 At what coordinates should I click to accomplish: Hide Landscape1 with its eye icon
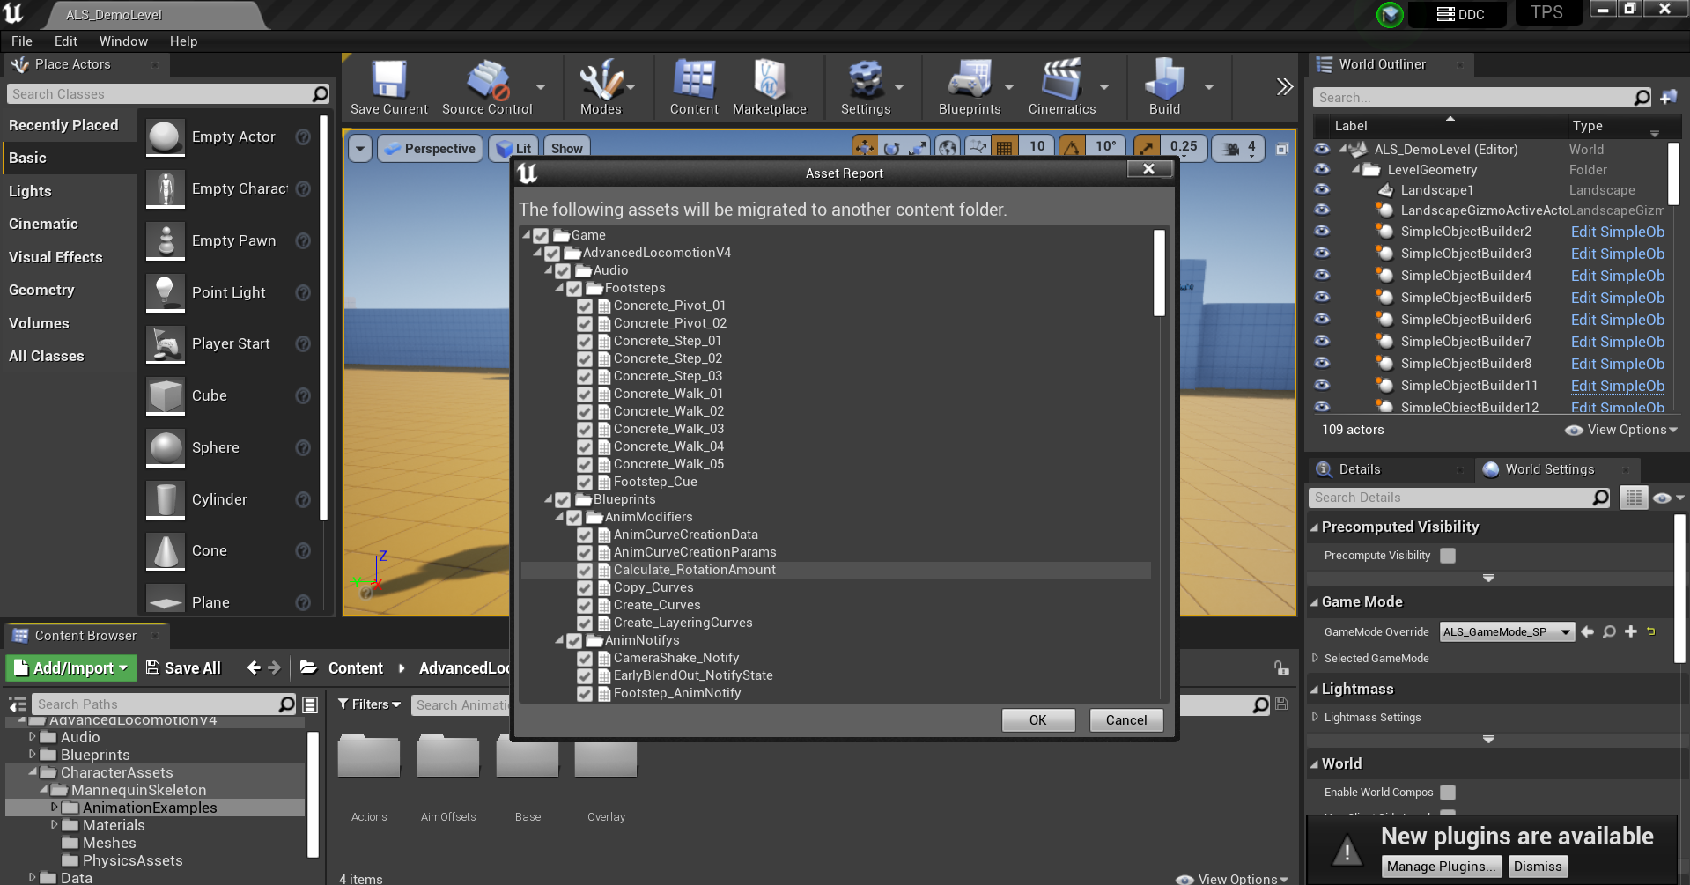[x=1322, y=190]
